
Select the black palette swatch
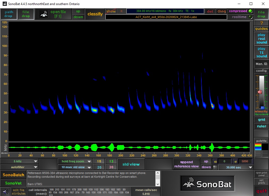click(x=265, y=147)
